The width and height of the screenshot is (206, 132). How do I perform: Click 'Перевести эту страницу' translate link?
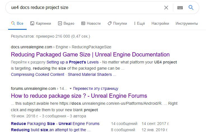click(96, 88)
